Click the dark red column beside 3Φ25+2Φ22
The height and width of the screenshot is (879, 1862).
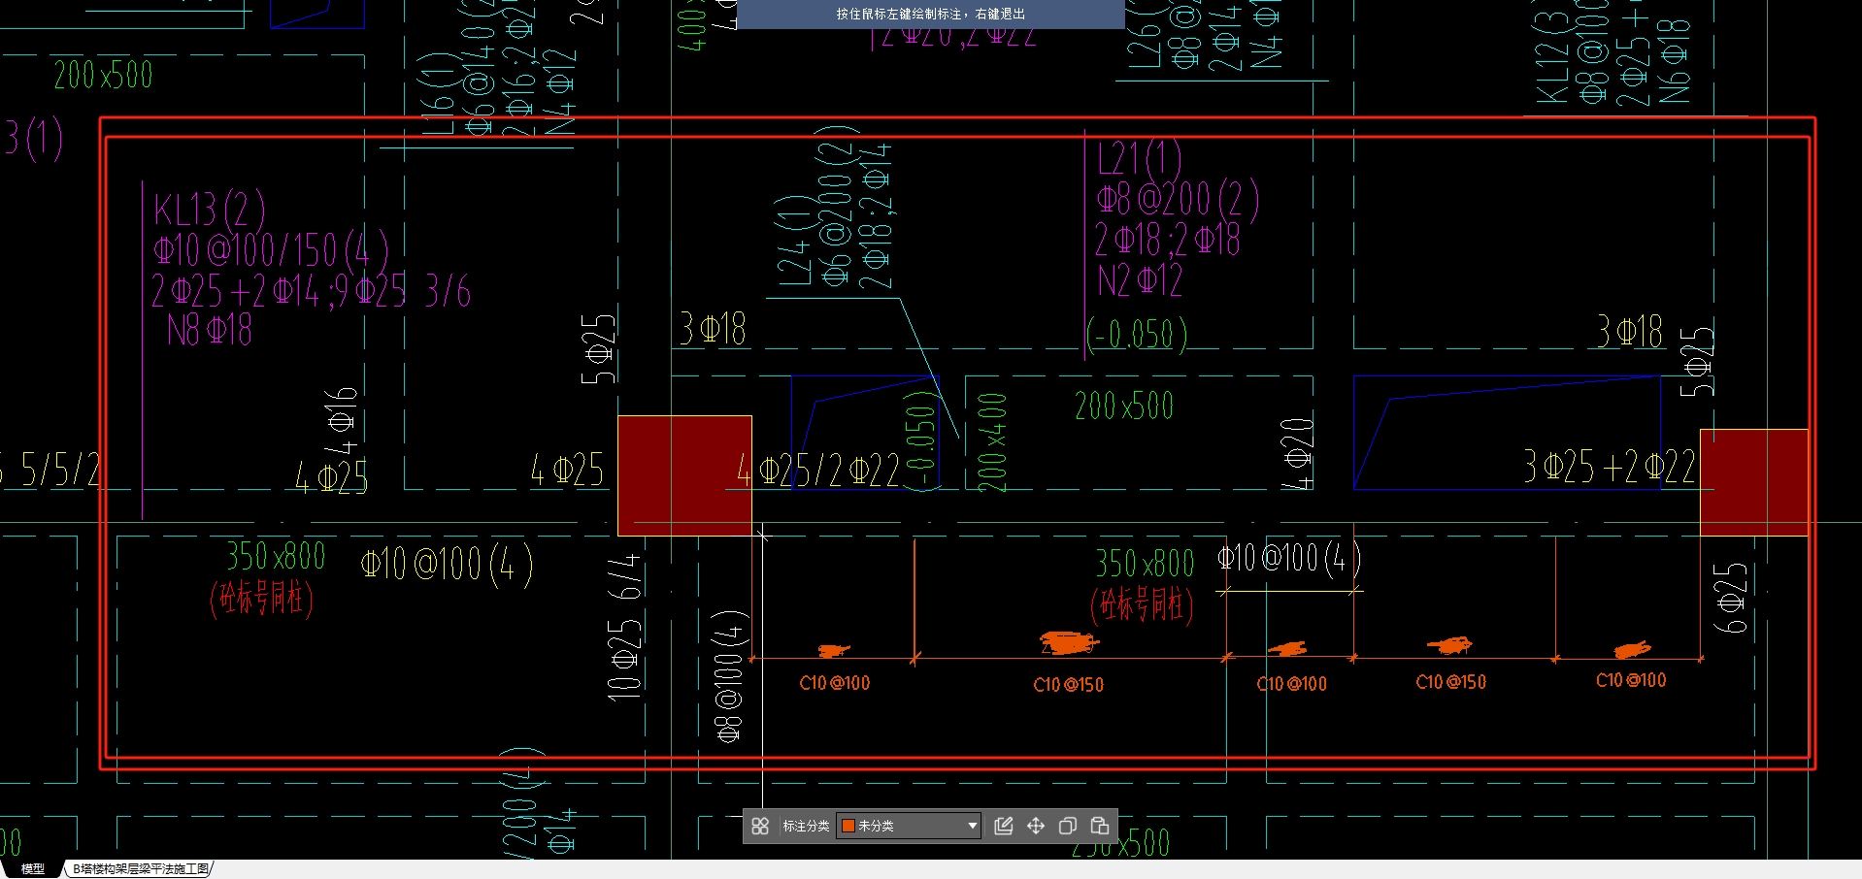(1753, 482)
